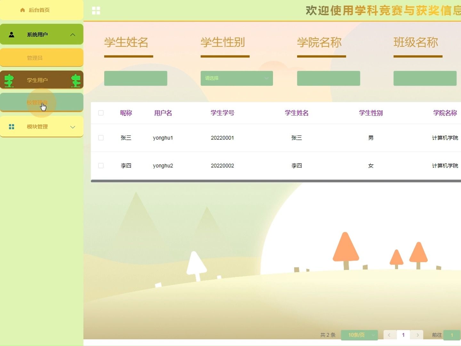Click the grid icon beside 模块管理

click(x=12, y=127)
